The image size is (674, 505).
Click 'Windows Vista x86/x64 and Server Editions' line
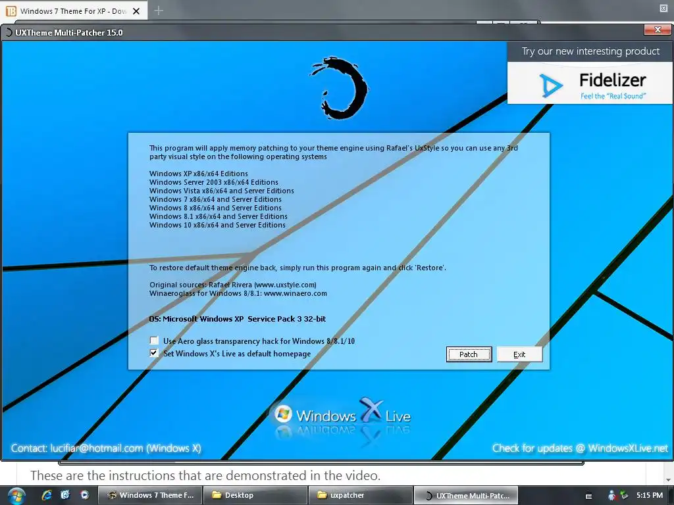pos(222,191)
